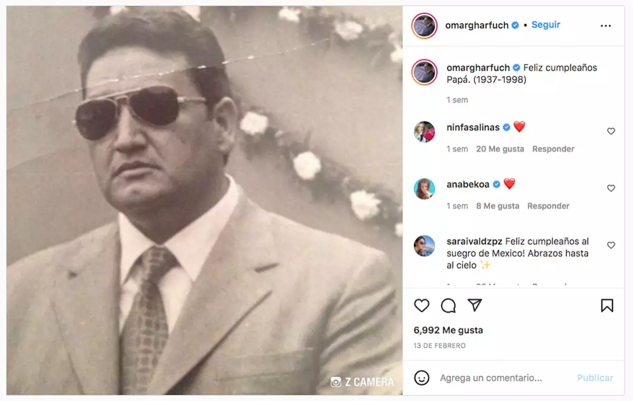Click Publicar to post a comment
The height and width of the screenshot is (401, 633).
(595, 378)
